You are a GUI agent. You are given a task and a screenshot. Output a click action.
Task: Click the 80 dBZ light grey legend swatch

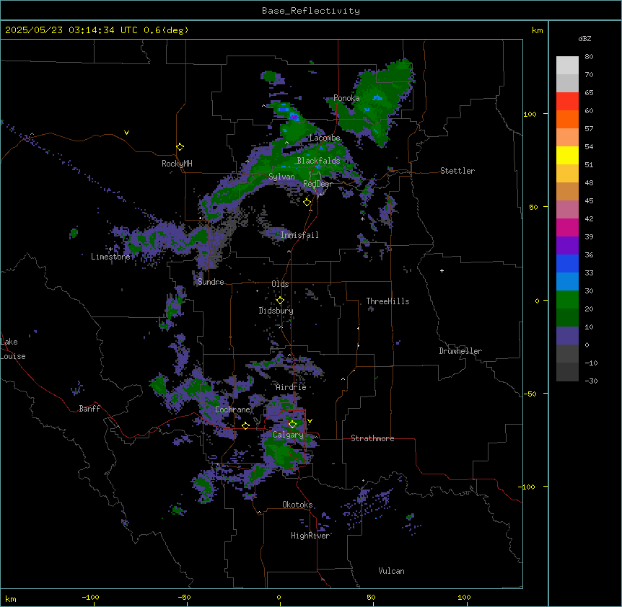pos(567,66)
